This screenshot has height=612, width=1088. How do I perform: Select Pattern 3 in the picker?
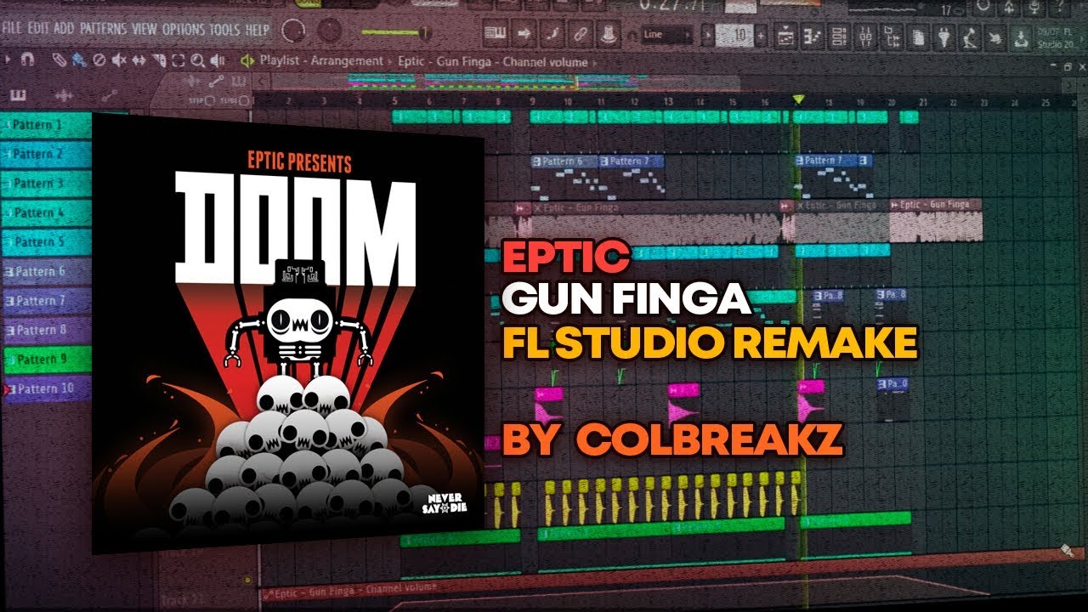46,183
